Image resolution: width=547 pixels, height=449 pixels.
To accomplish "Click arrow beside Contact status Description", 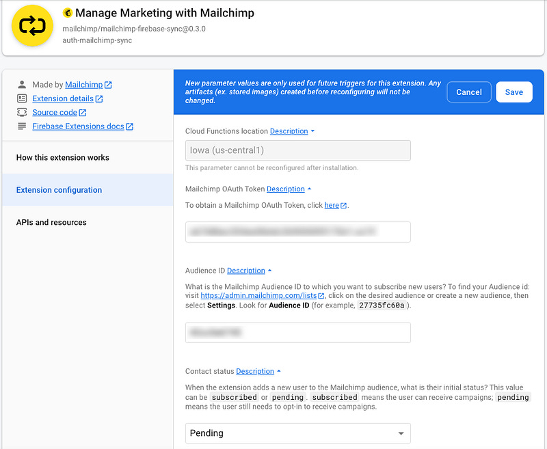I will 279,371.
